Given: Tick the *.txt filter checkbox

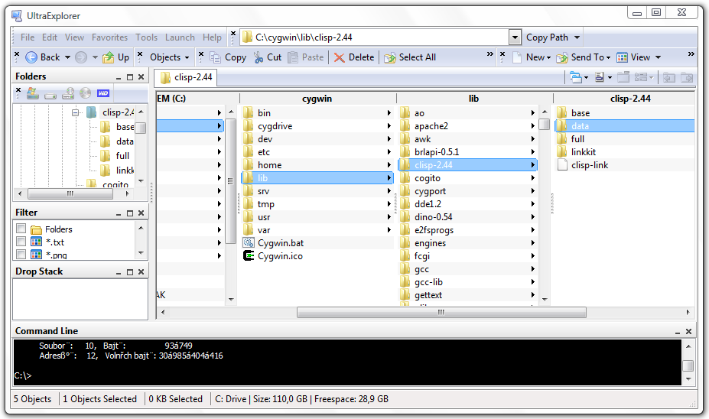Looking at the screenshot, I should [21, 242].
